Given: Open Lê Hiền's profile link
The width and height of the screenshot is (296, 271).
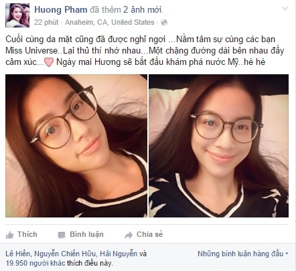Looking at the screenshot, I should coord(17,254).
